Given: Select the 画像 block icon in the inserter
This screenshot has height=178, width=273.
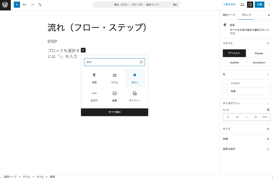Looking at the screenshot, I should pyautogui.click(x=114, y=94).
